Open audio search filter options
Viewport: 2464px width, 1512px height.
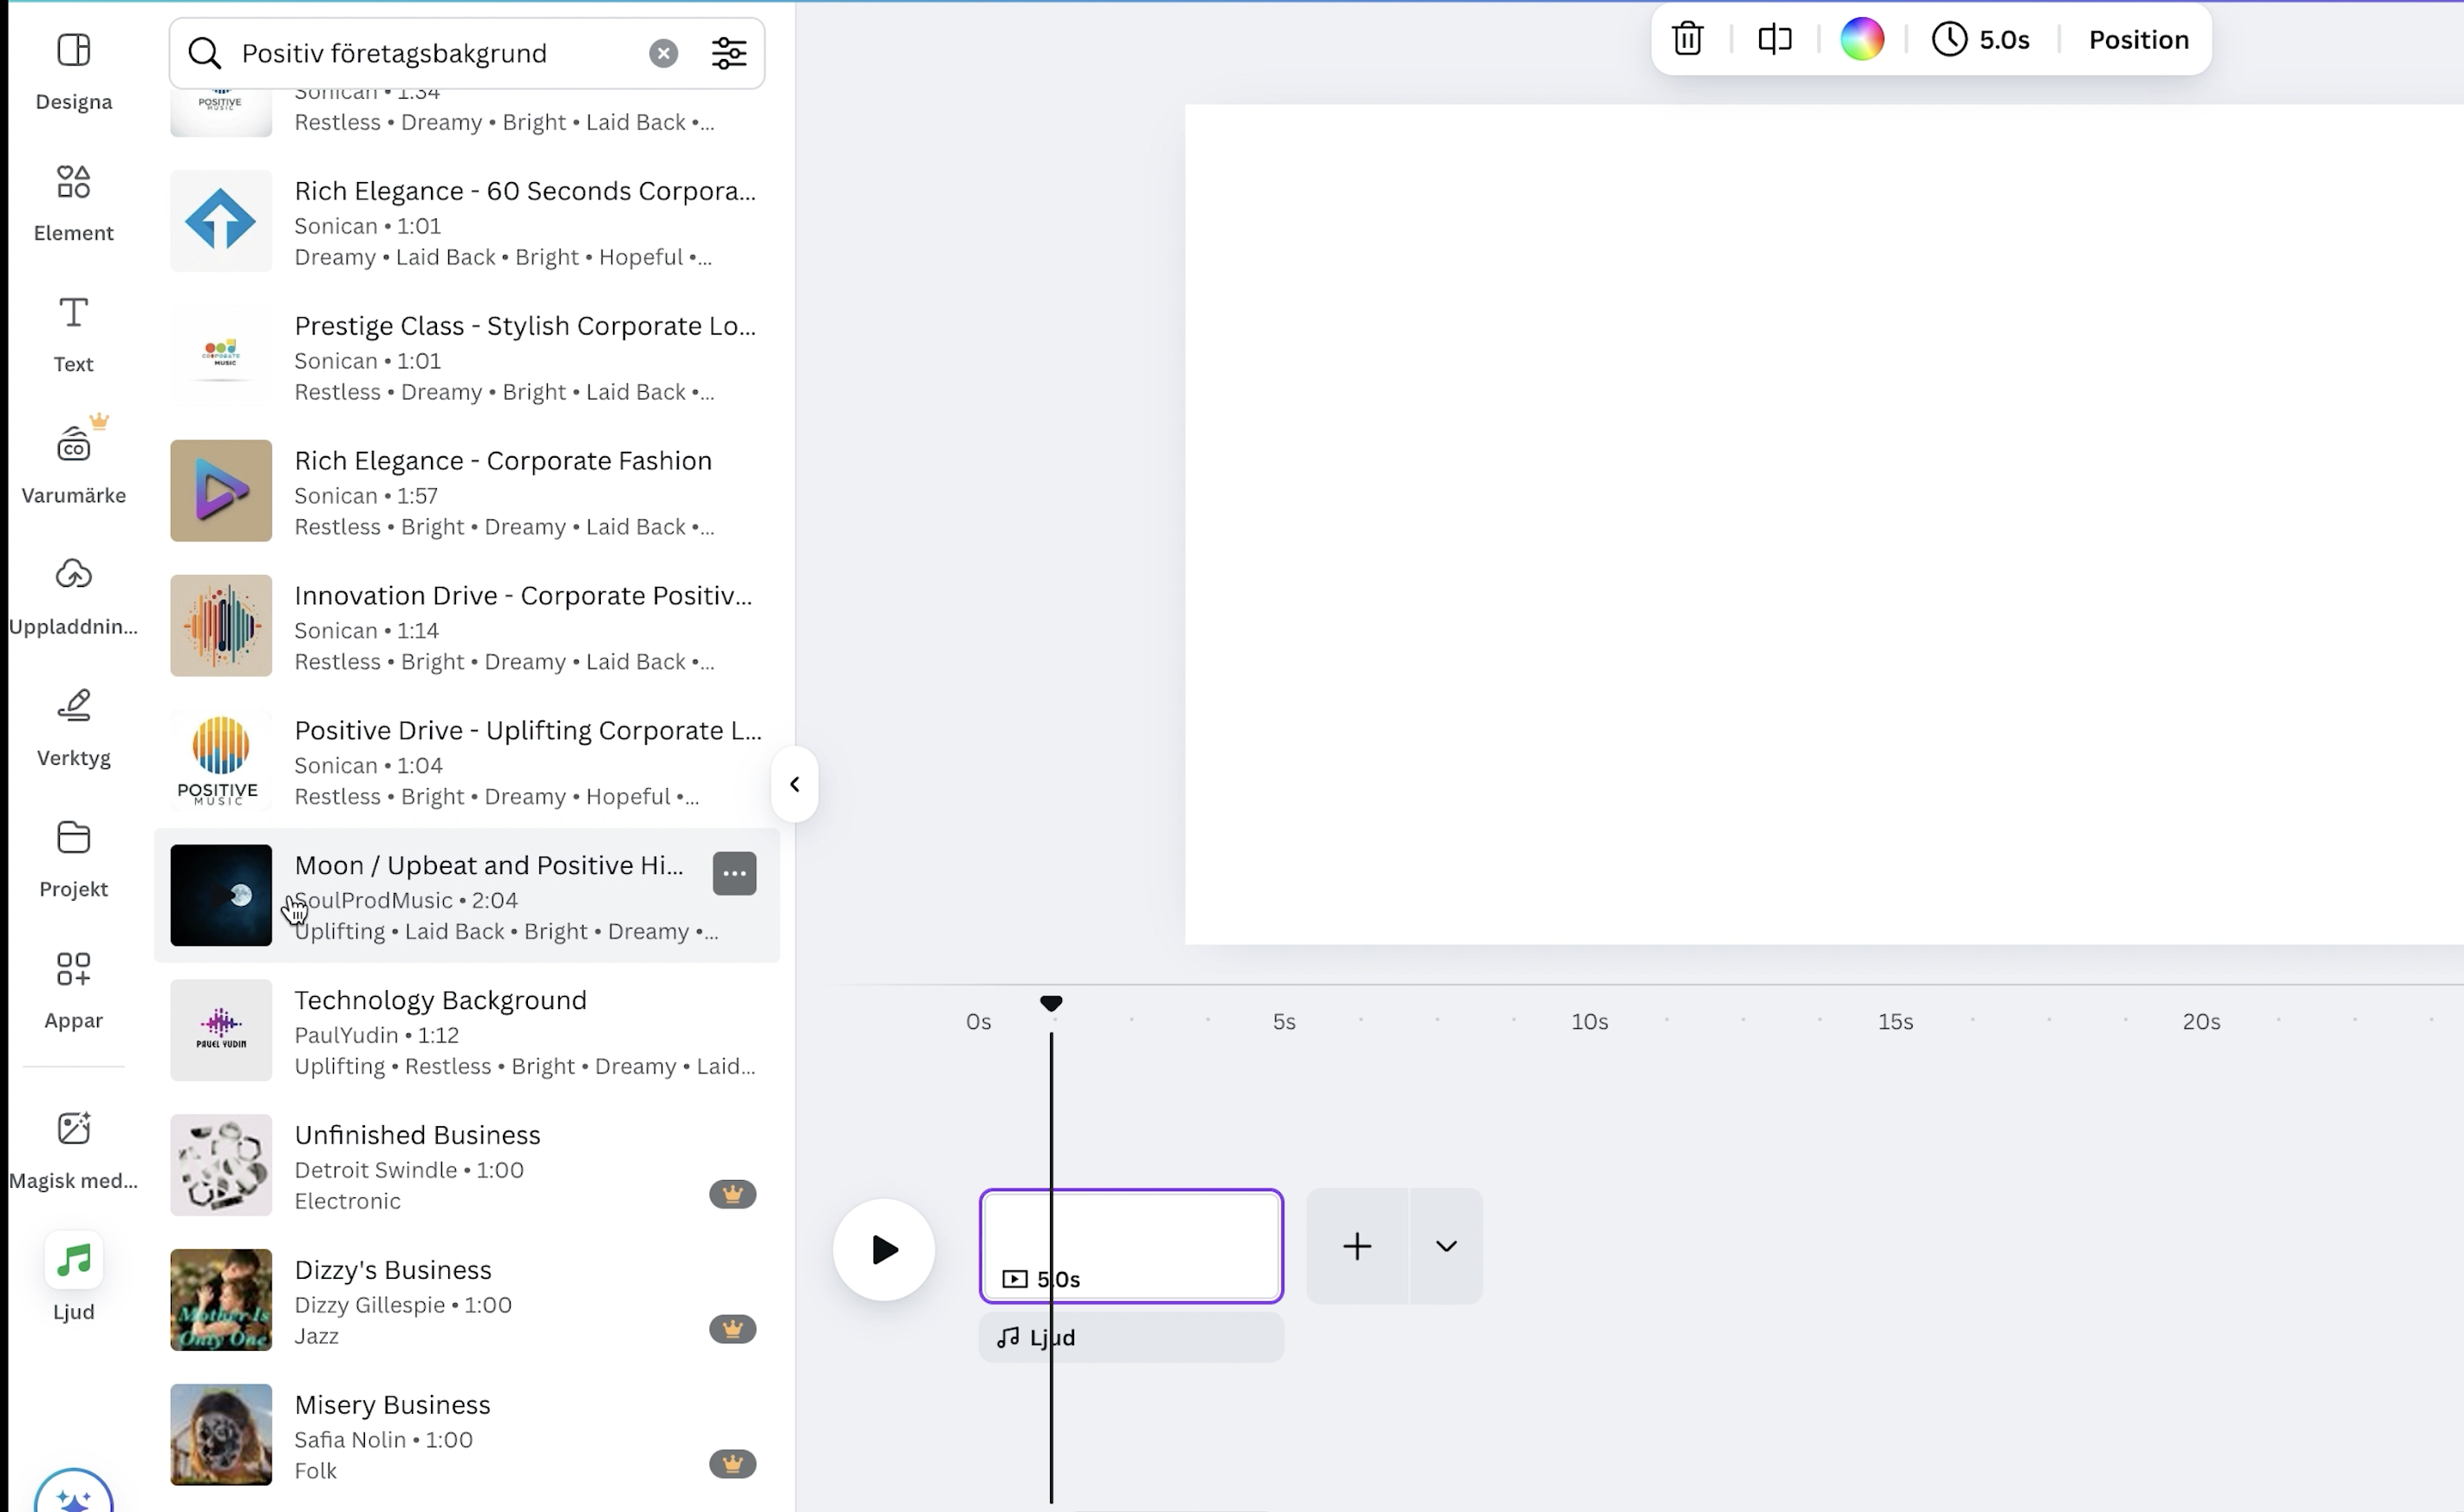[729, 53]
